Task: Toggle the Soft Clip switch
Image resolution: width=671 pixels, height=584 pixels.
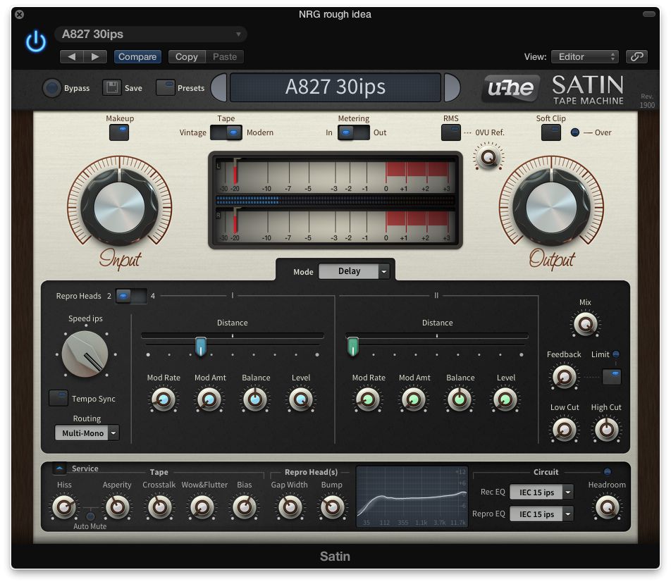Action: [x=550, y=132]
